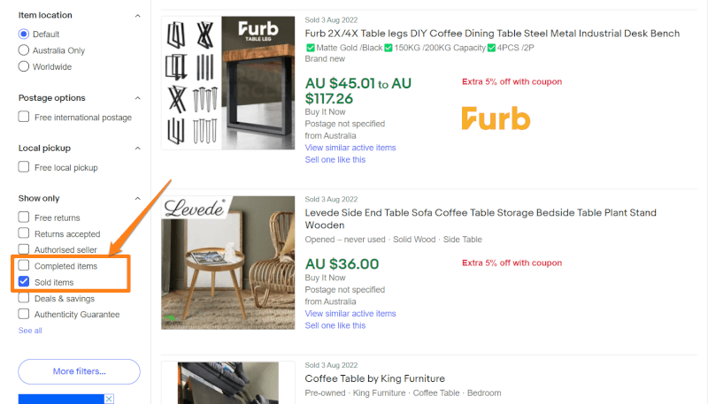Open the Furb table legs product image
708x404 pixels.
pos(228,83)
